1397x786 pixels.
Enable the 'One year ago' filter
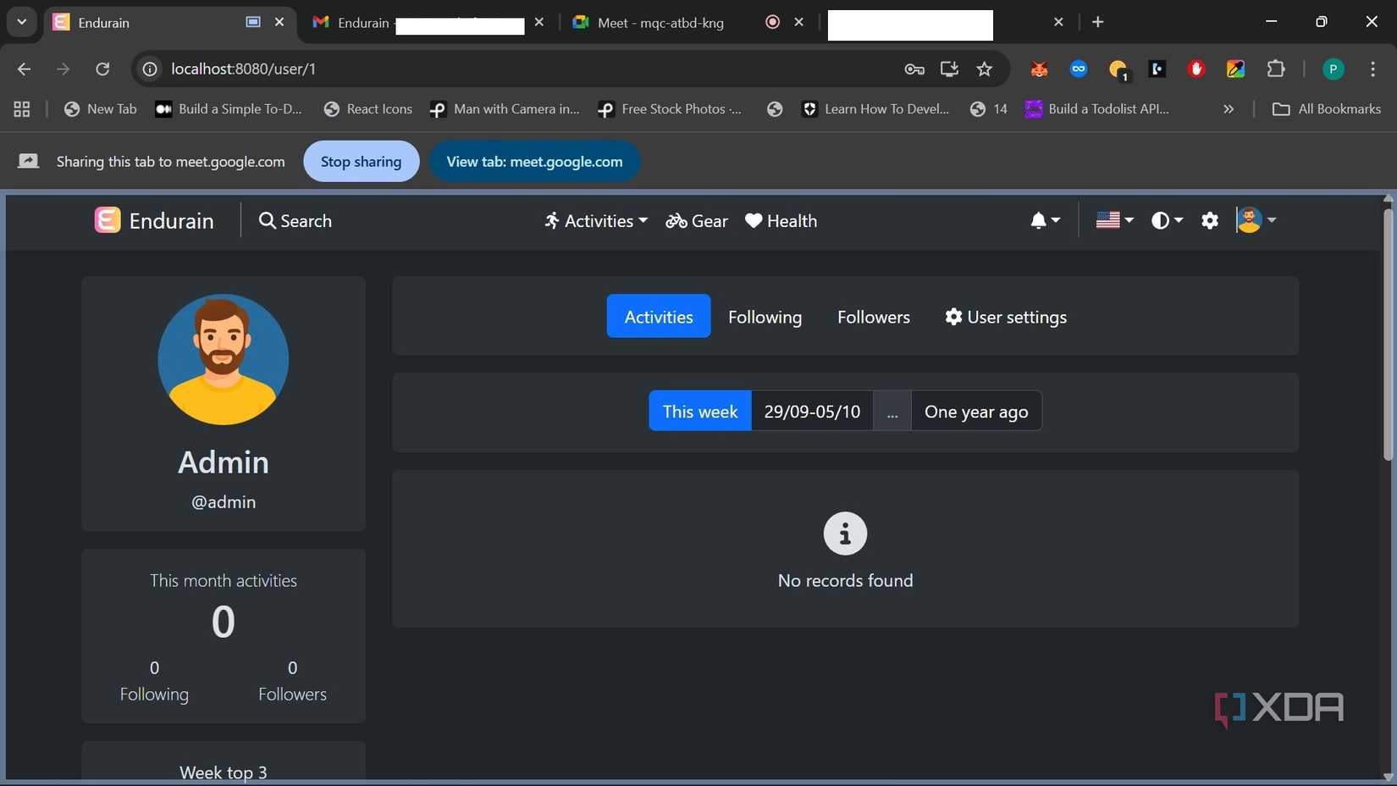pyautogui.click(x=975, y=411)
